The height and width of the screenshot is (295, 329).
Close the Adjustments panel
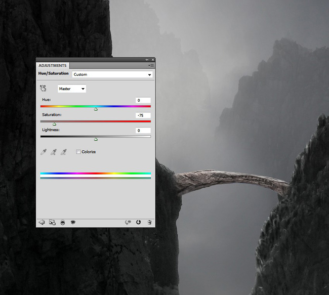point(153,60)
